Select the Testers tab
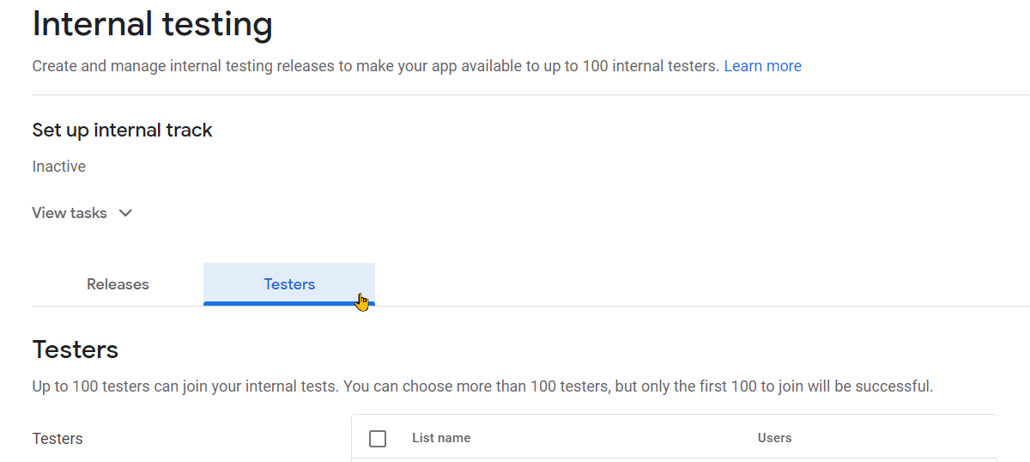This screenshot has width=1030, height=462. click(289, 284)
